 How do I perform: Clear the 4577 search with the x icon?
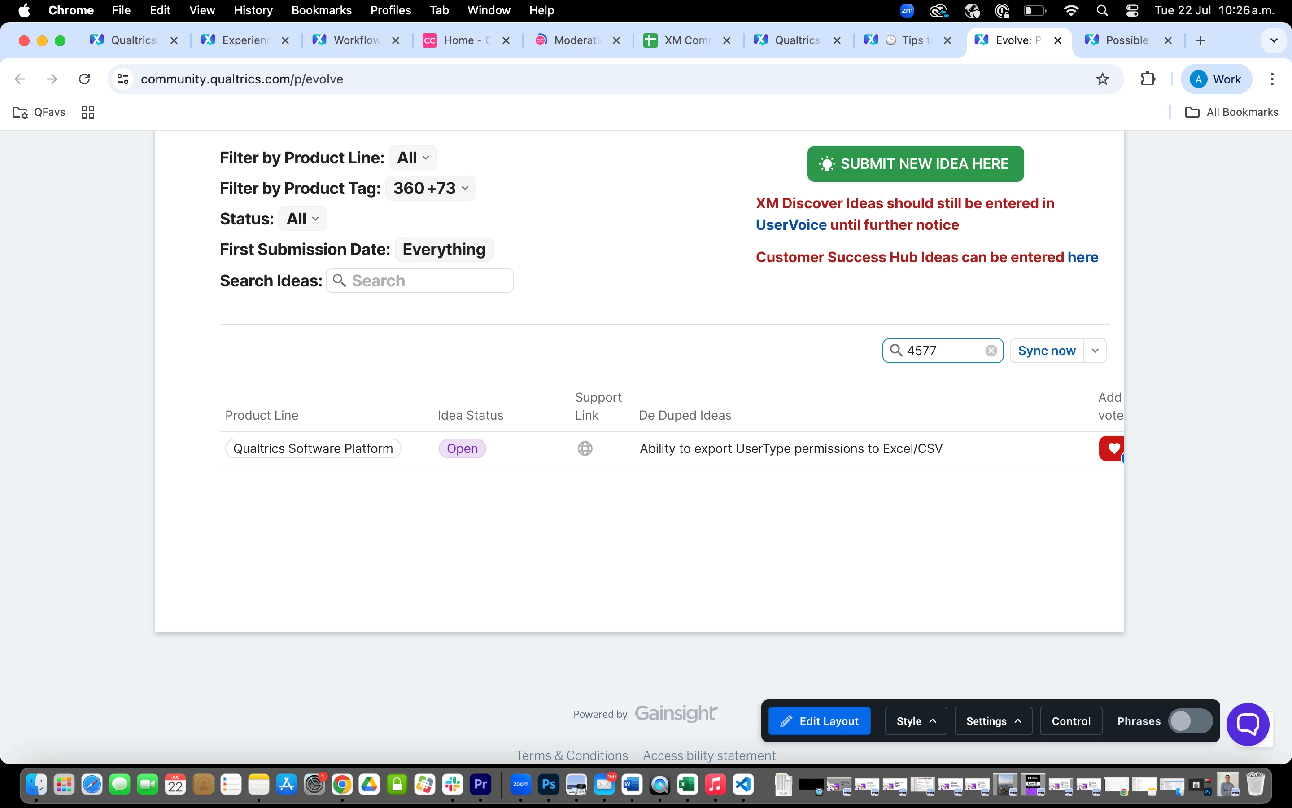click(991, 351)
